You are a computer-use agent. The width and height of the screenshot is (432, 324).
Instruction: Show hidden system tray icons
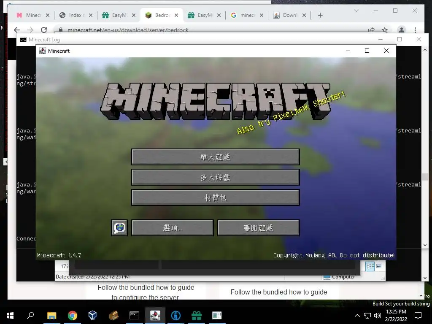(x=357, y=316)
